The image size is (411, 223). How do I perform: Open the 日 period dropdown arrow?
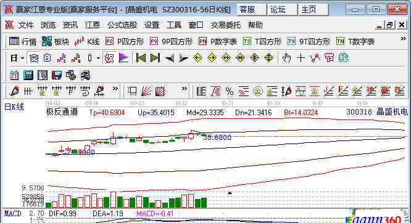click(x=23, y=58)
